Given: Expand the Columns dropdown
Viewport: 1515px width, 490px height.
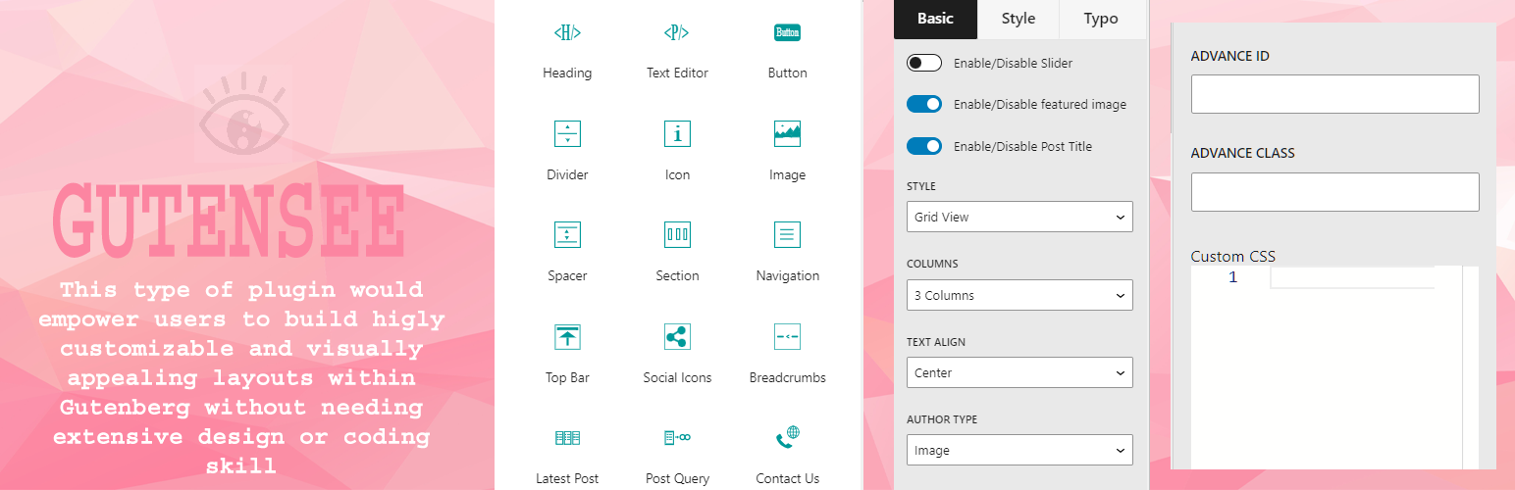Looking at the screenshot, I should pyautogui.click(x=1019, y=295).
